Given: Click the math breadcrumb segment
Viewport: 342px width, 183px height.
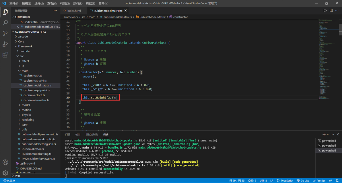Looking at the screenshot, I should (92, 17).
